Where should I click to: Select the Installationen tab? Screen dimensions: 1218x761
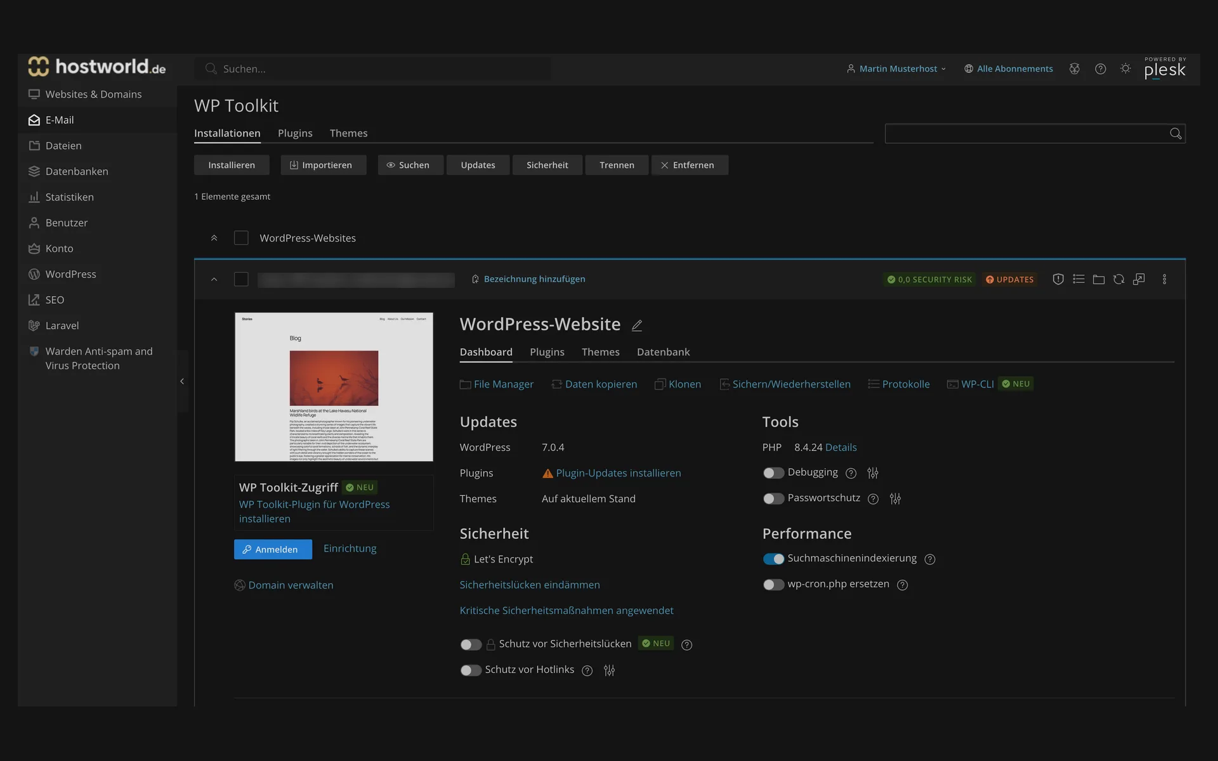pos(227,133)
